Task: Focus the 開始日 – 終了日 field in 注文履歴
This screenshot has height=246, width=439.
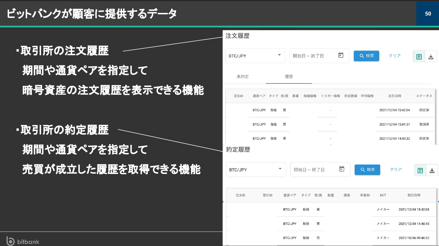Action: (x=319, y=56)
